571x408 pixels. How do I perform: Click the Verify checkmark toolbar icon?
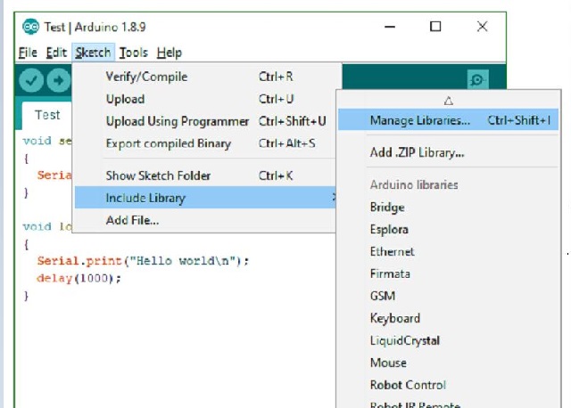[31, 80]
